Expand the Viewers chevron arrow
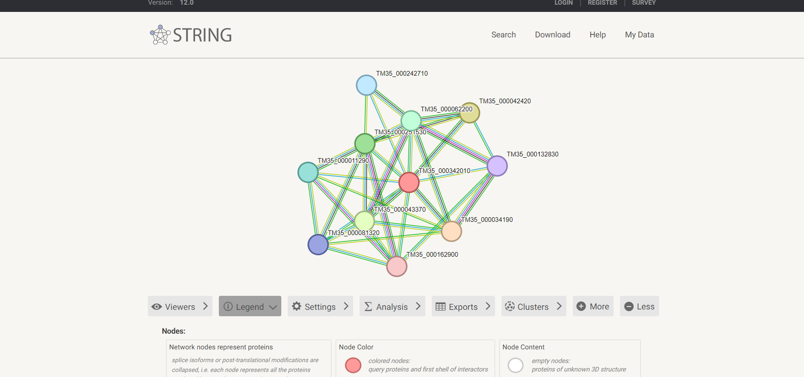 pyautogui.click(x=205, y=306)
